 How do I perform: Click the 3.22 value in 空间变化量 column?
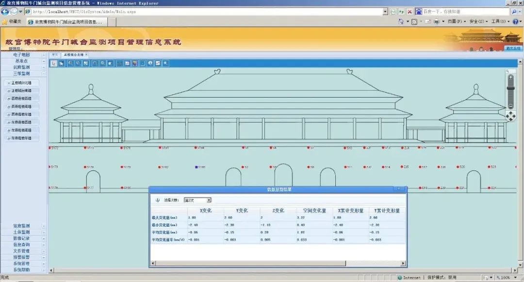click(301, 217)
